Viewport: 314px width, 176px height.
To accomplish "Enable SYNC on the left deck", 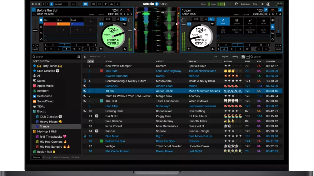I will coord(108,19).
